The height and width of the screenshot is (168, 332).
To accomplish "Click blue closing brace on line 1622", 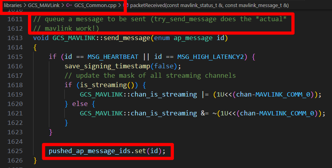I will click(66, 123).
